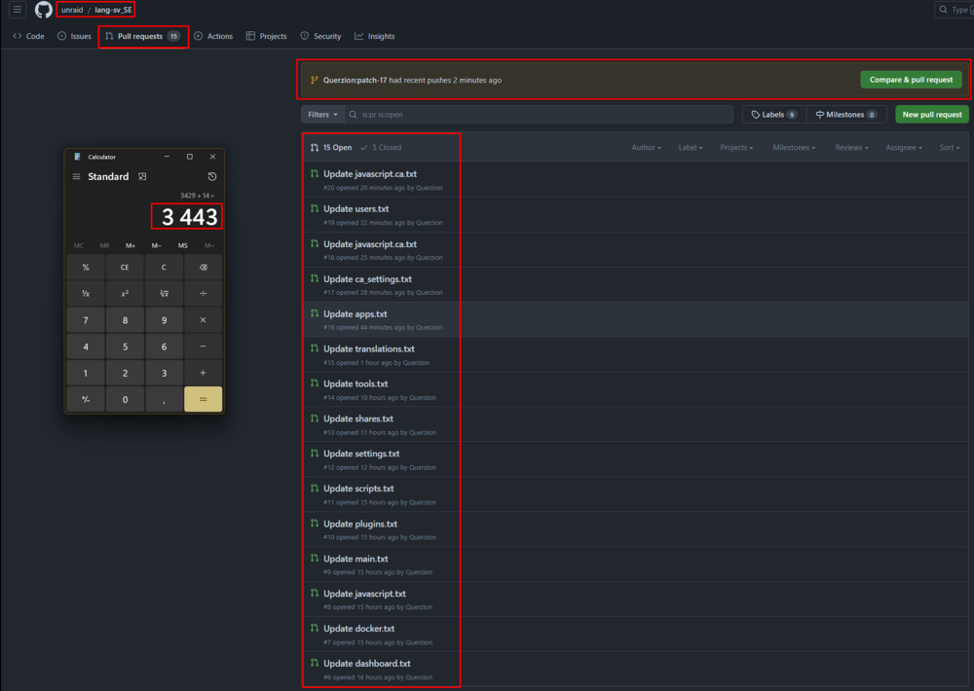The height and width of the screenshot is (691, 974).
Task: Open pull request #18 Update javascript.ca.txt
Action: point(369,244)
